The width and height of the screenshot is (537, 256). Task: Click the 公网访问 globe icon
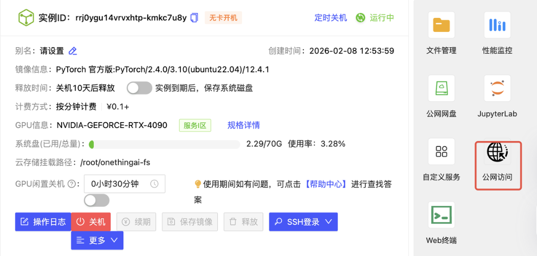[498, 152]
